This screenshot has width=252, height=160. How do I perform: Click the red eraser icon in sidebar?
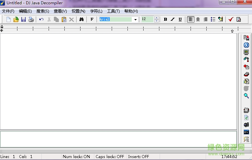(x=246, y=74)
